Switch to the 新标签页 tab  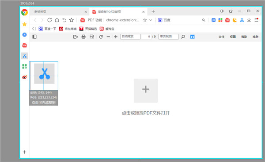(59, 11)
